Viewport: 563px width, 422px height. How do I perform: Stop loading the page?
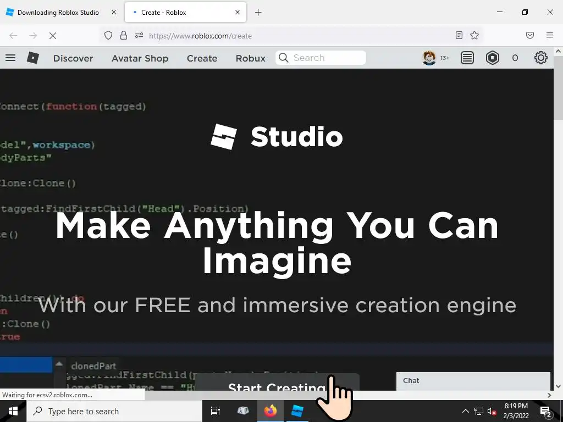53,36
